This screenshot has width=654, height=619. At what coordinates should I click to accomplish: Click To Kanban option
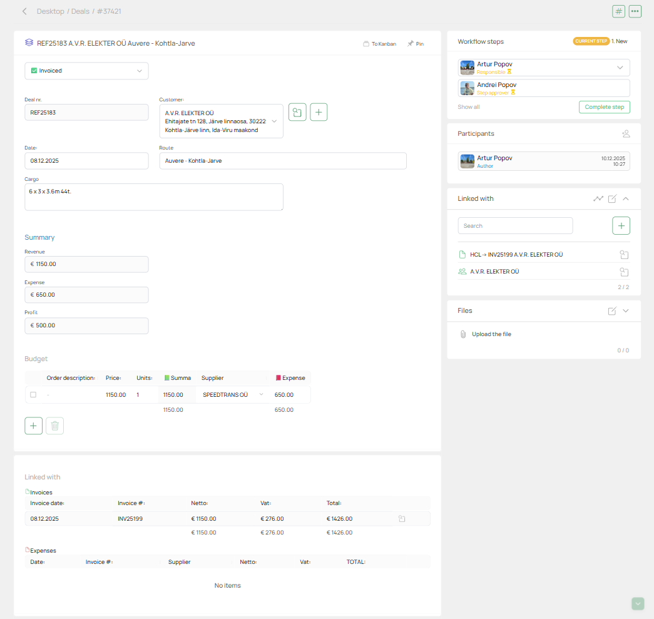tap(379, 44)
